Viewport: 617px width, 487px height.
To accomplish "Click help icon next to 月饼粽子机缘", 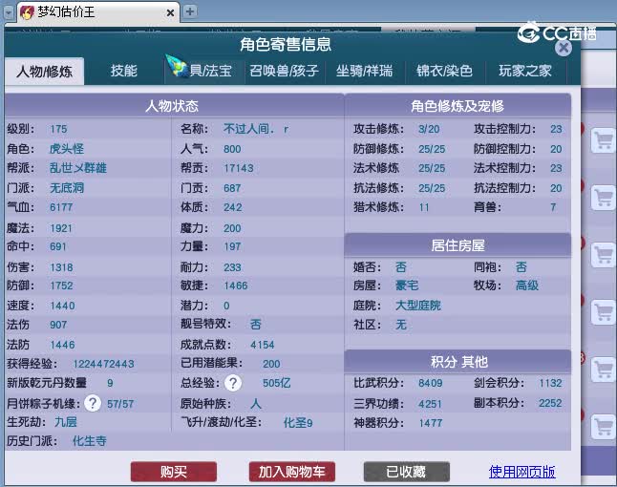I will click(93, 403).
